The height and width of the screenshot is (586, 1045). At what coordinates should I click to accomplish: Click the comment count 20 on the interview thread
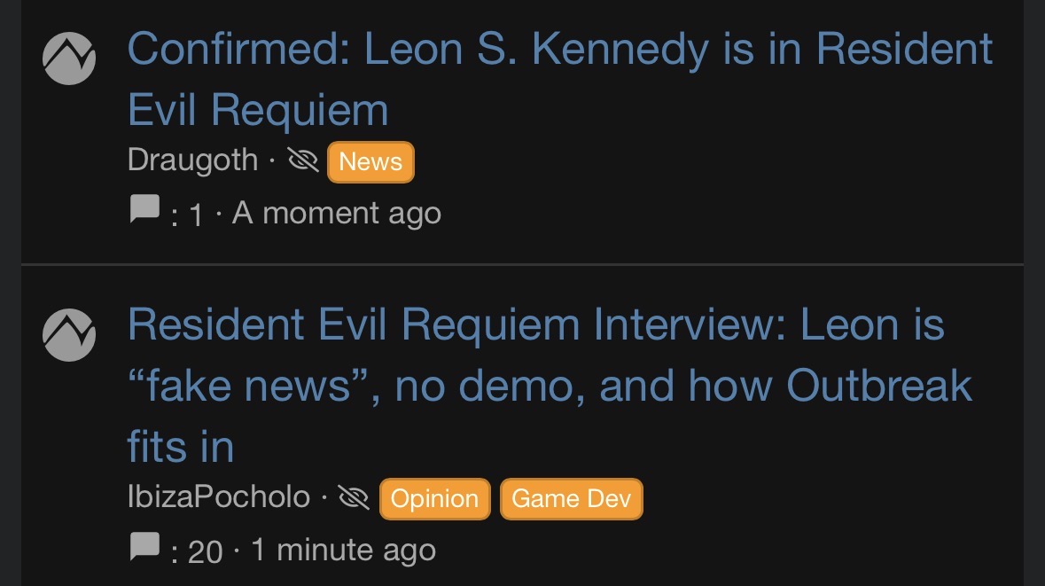tap(203, 549)
